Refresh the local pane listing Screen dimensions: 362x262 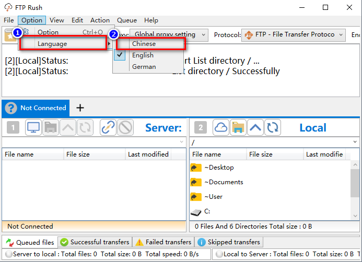(273, 127)
